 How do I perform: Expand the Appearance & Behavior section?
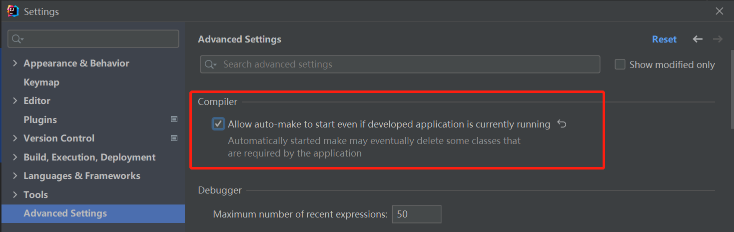tap(14, 63)
